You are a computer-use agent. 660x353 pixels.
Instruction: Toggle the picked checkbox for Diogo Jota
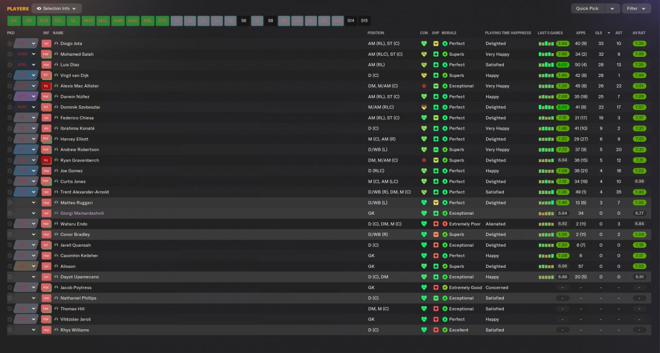click(x=10, y=43)
